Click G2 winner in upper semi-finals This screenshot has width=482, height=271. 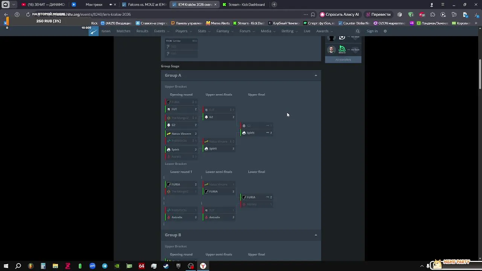[219, 117]
